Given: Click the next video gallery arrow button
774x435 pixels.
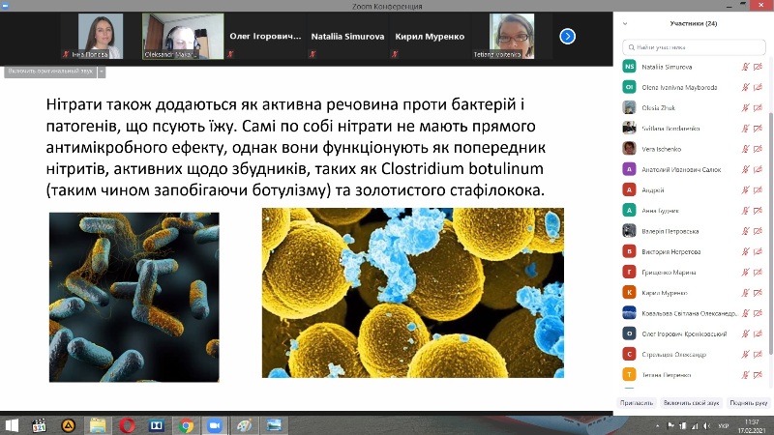Looking at the screenshot, I should coord(568,36).
